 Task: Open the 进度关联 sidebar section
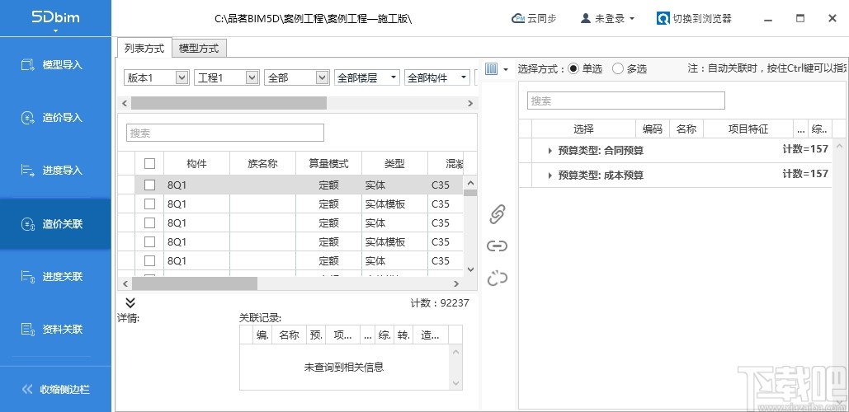pyautogui.click(x=55, y=276)
